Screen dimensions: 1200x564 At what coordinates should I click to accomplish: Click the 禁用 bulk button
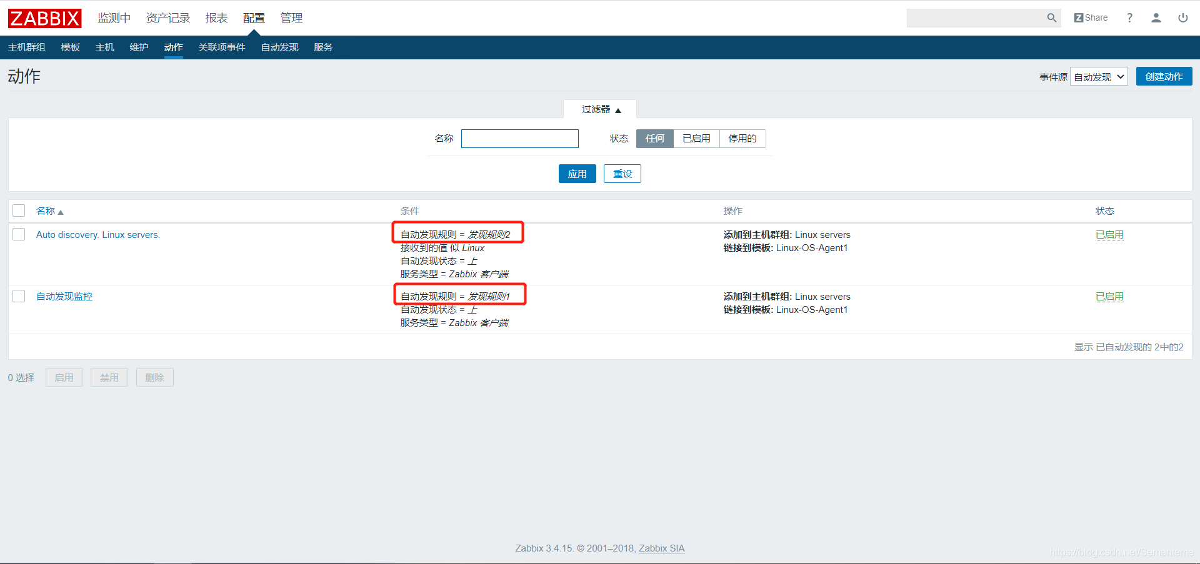(x=109, y=377)
